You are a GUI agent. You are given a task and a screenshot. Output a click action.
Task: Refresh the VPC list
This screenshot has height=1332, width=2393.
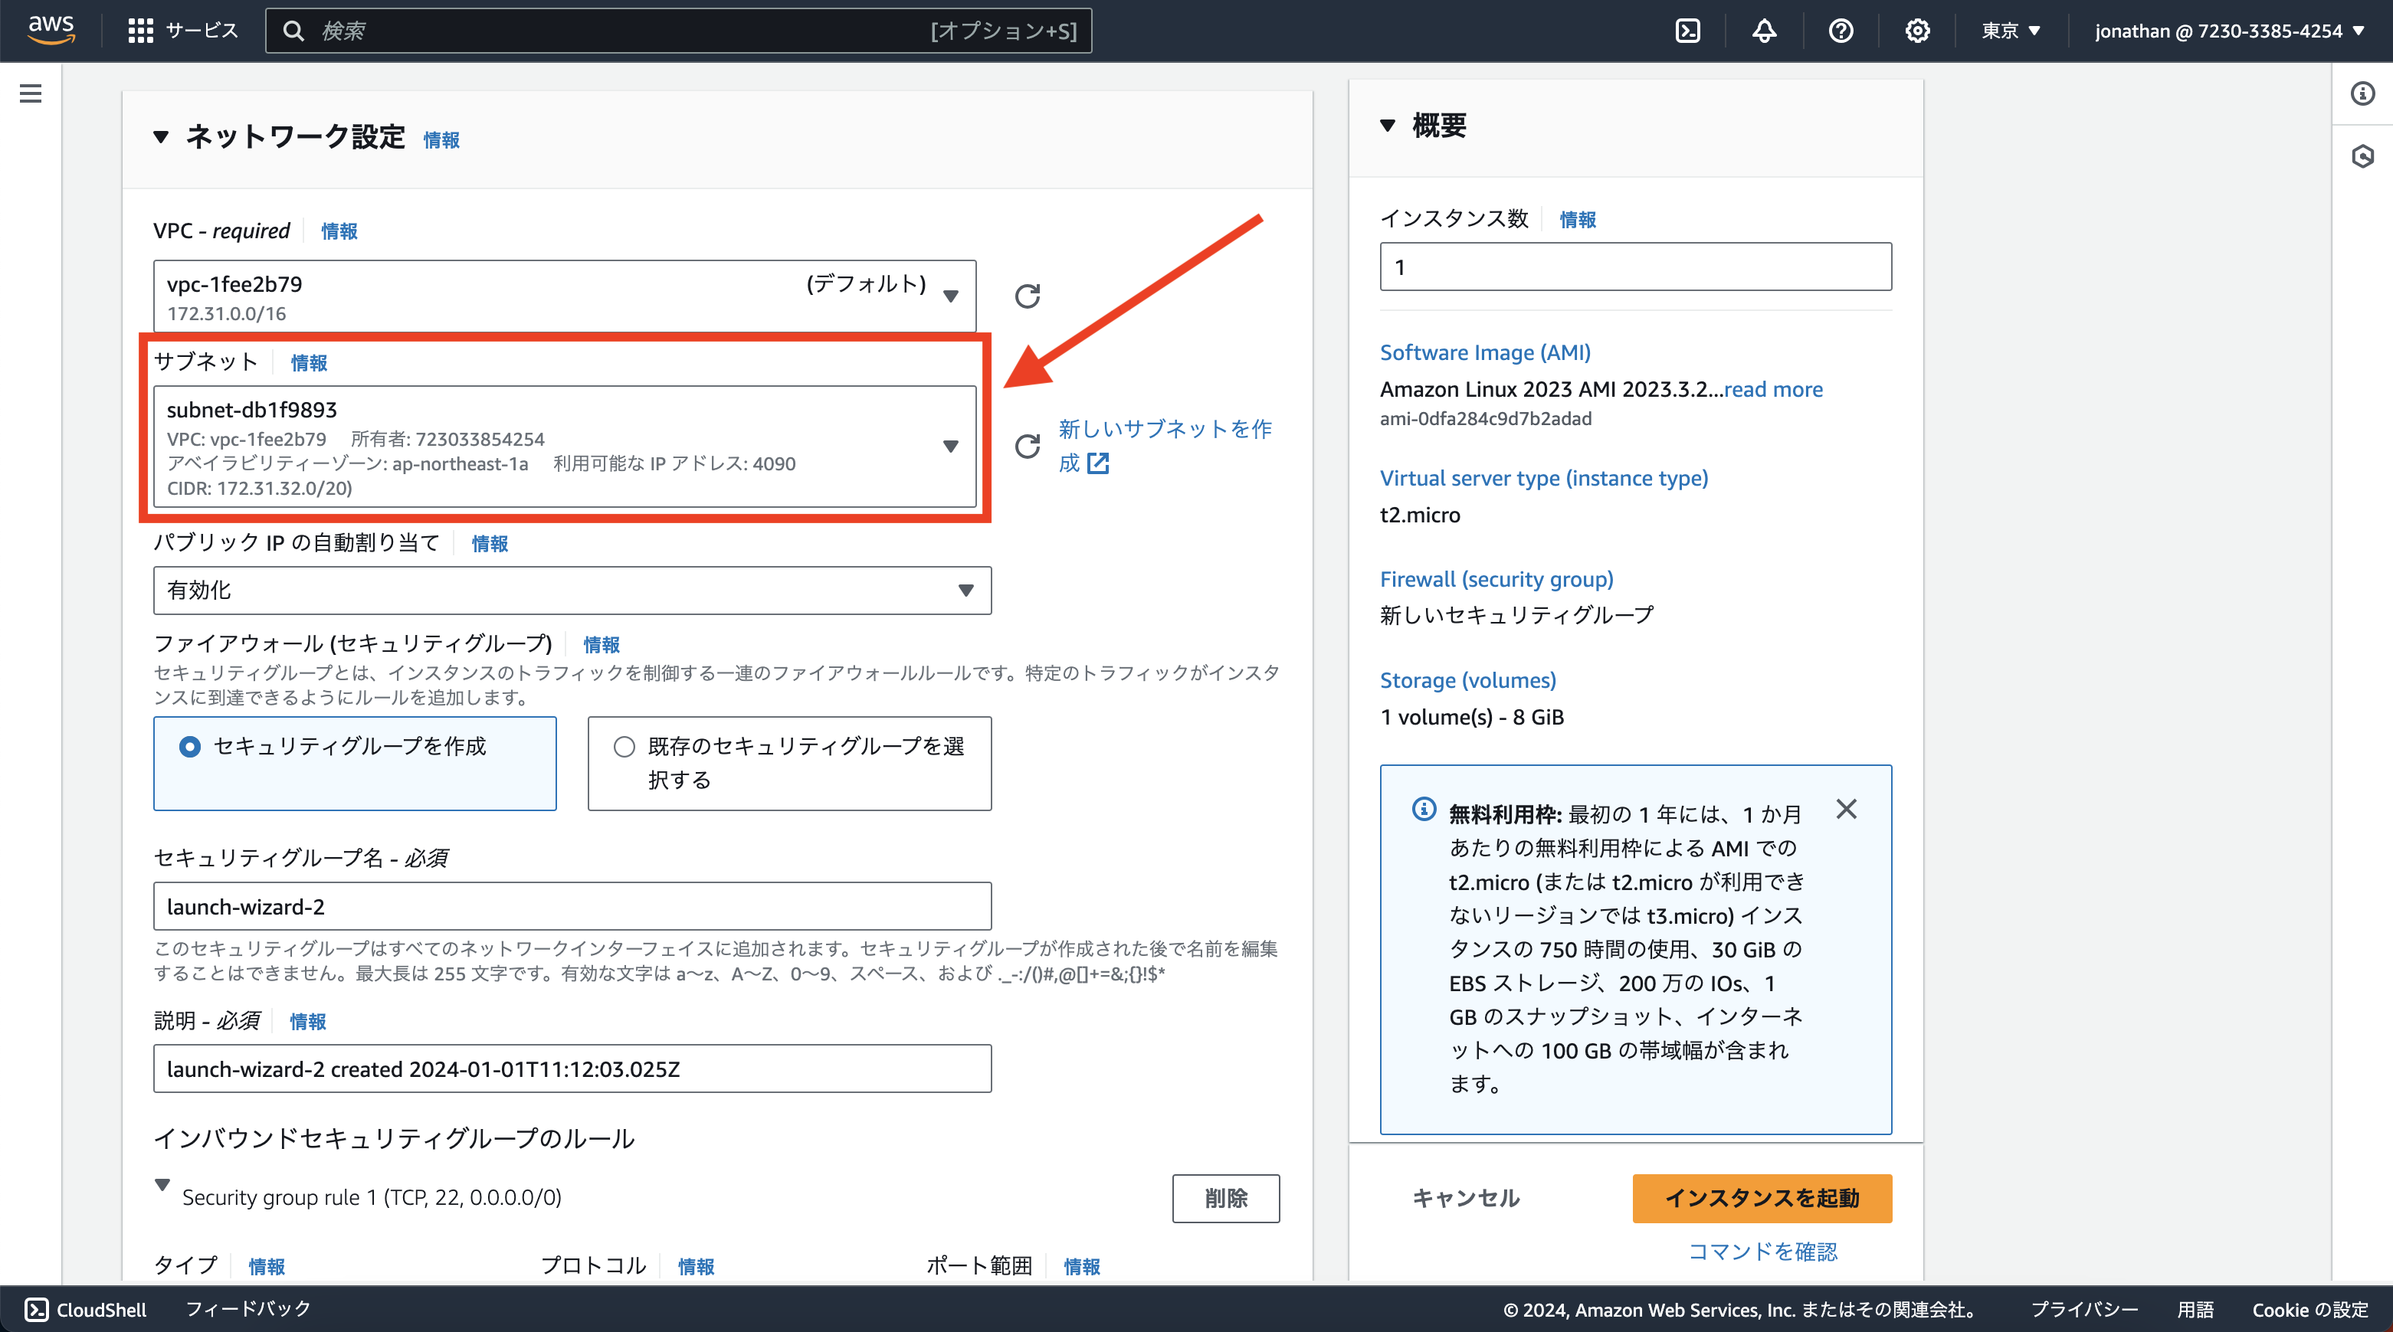pos(1027,296)
